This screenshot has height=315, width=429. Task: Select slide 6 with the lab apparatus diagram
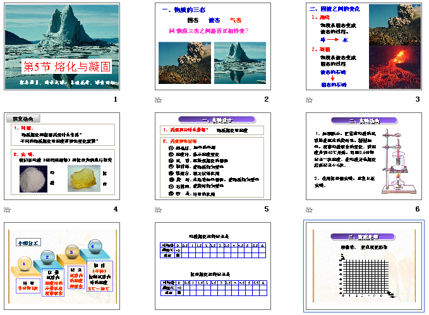[364, 155]
